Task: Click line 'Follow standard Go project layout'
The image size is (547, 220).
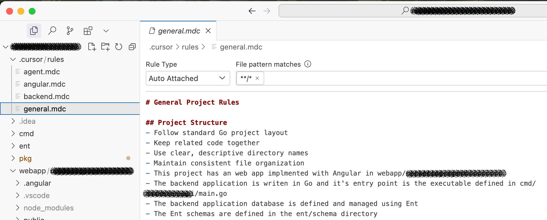Action: 221,133
